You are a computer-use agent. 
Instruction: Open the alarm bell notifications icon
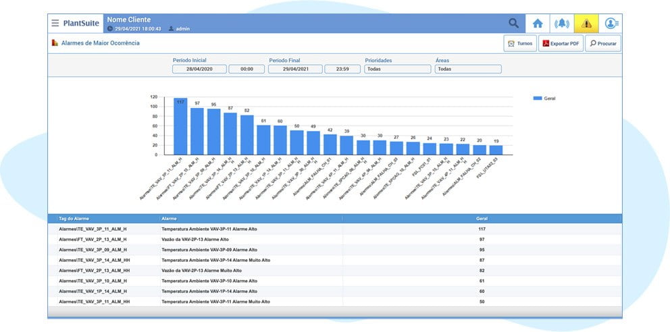(562, 24)
